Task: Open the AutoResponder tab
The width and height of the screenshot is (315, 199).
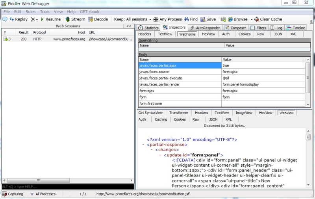Action: 205,28
